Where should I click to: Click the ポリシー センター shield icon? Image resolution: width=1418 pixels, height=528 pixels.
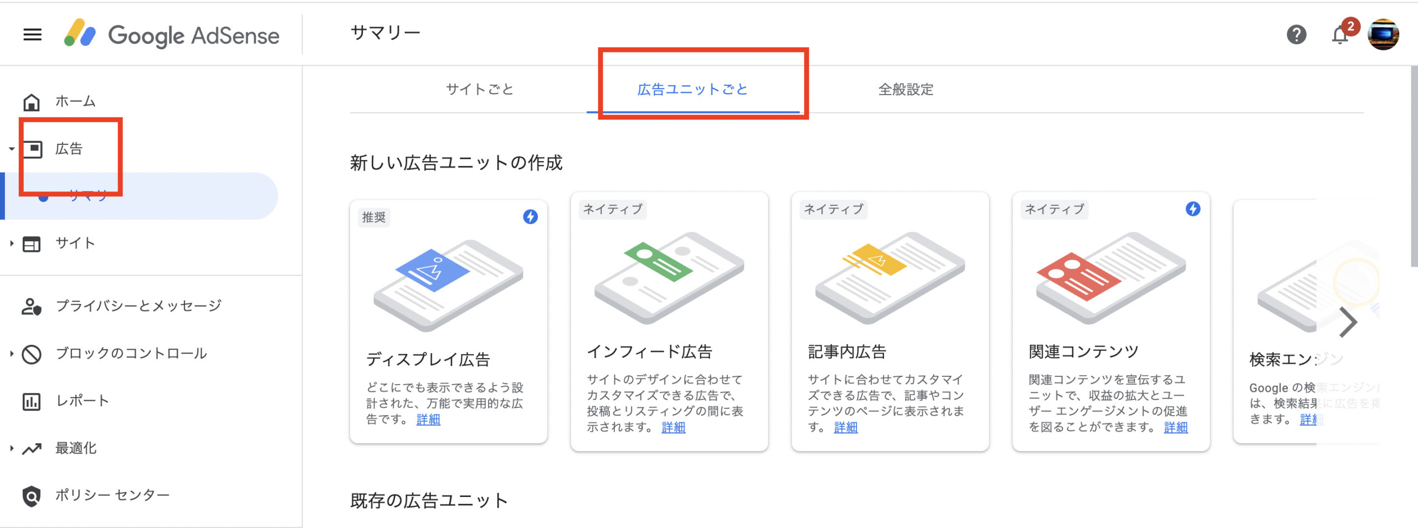32,496
